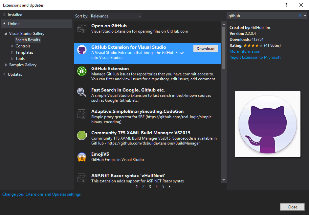This screenshot has width=309, height=215.
Task: Close the dialog with title bar X
Action: click(301, 5)
